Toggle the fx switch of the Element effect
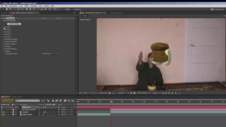Image resolution: width=226 pixels, height=127 pixels. [x=4, y=18]
